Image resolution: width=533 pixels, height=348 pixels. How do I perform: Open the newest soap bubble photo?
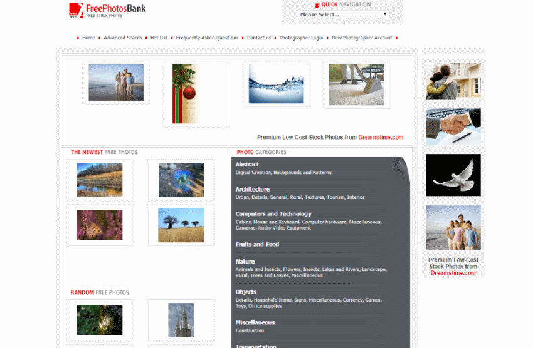click(x=181, y=180)
